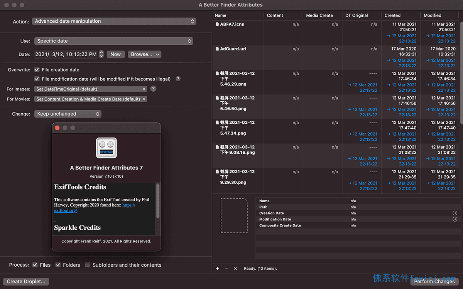463x289 pixels.
Task: Click the Name row in detail pane
Action: pyautogui.click(x=358, y=201)
